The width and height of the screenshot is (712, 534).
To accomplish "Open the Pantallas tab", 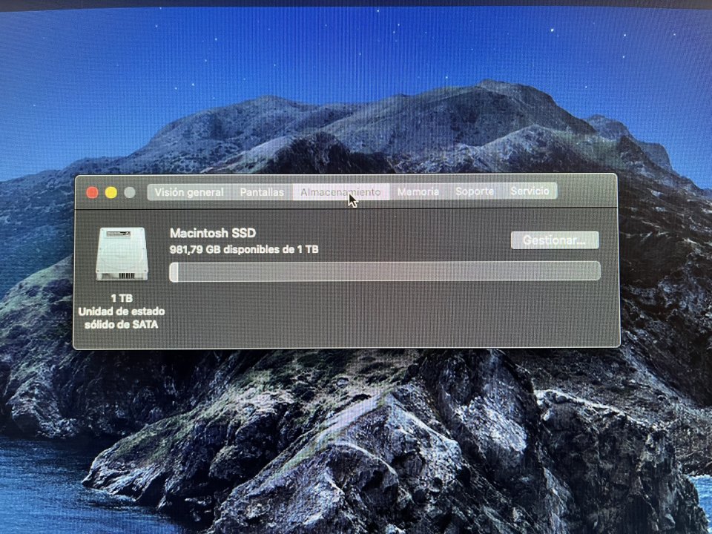I will tap(261, 191).
